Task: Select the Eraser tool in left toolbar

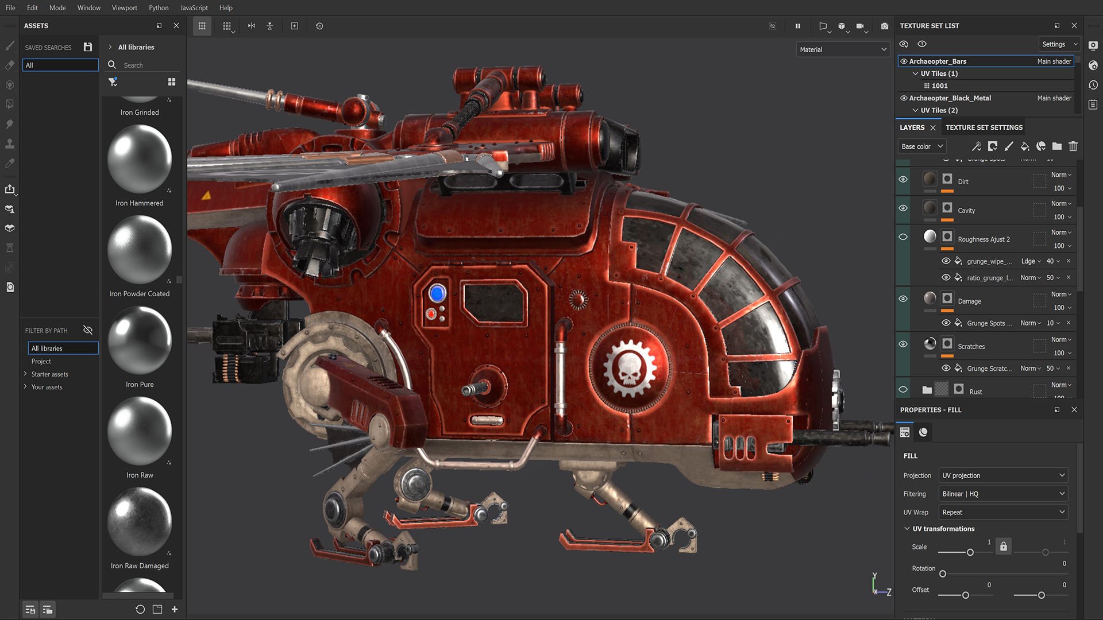Action: [10, 65]
